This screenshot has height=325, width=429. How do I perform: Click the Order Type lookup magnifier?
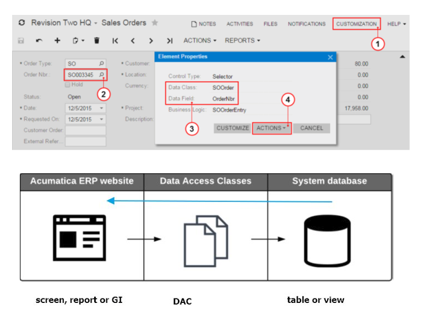point(101,63)
